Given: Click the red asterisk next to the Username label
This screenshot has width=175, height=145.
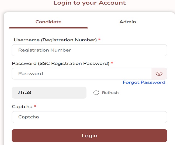Looking at the screenshot, I should tap(99, 40).
